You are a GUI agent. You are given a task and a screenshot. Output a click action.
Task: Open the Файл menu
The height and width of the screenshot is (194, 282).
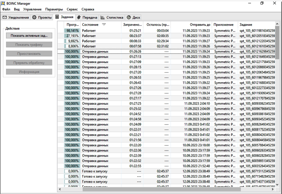tap(6, 9)
